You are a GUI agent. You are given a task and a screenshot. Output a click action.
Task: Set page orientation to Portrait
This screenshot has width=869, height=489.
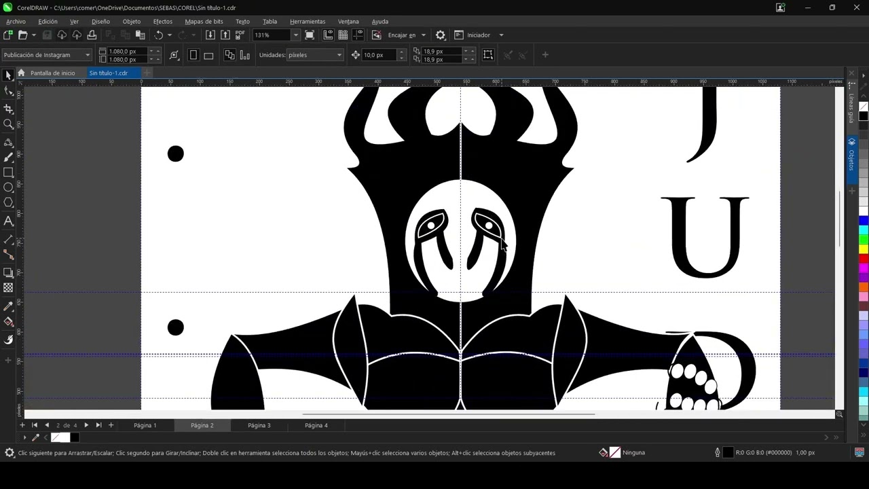(x=193, y=55)
